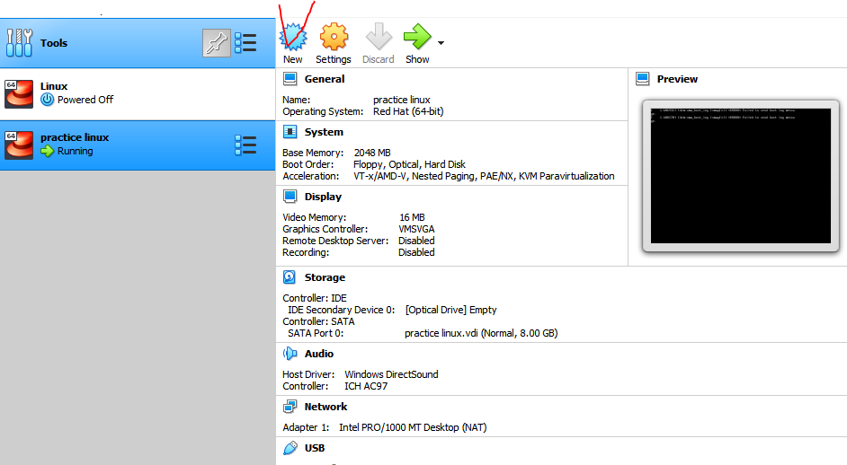The width and height of the screenshot is (847, 465).
Task: Click the Storage section disk icon
Action: coord(290,277)
